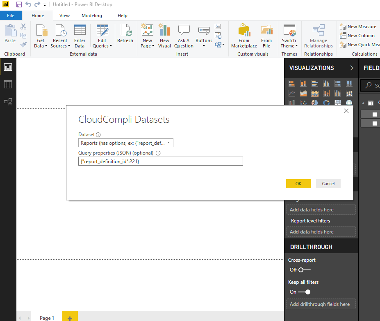380x321 pixels.
Task: Click the Query properties JSON input field
Action: (x=160, y=161)
